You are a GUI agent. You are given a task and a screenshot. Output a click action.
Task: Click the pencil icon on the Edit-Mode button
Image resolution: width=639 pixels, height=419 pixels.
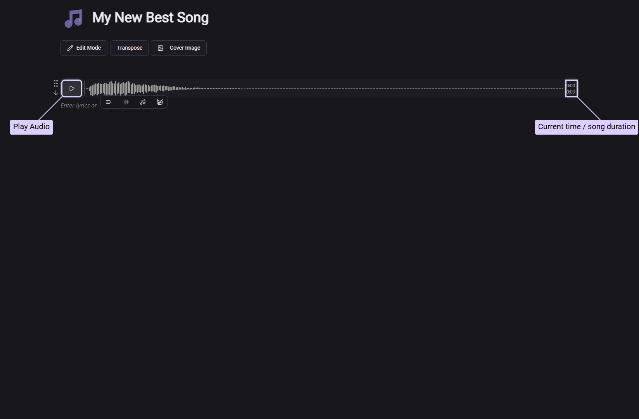70,48
